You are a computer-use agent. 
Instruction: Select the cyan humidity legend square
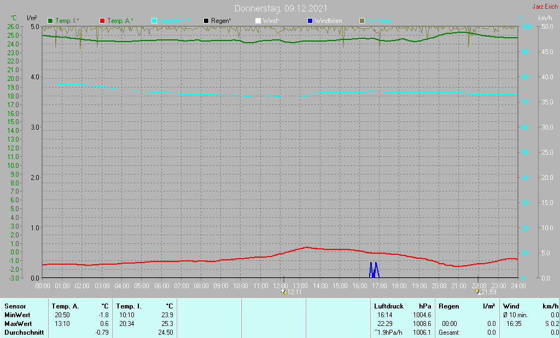coord(154,21)
